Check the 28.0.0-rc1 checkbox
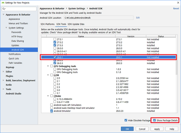 coord(55,51)
